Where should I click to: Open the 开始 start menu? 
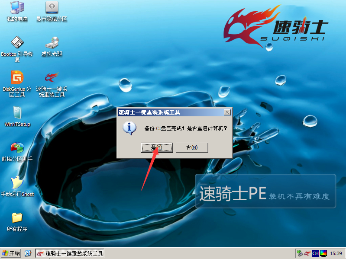(11, 253)
